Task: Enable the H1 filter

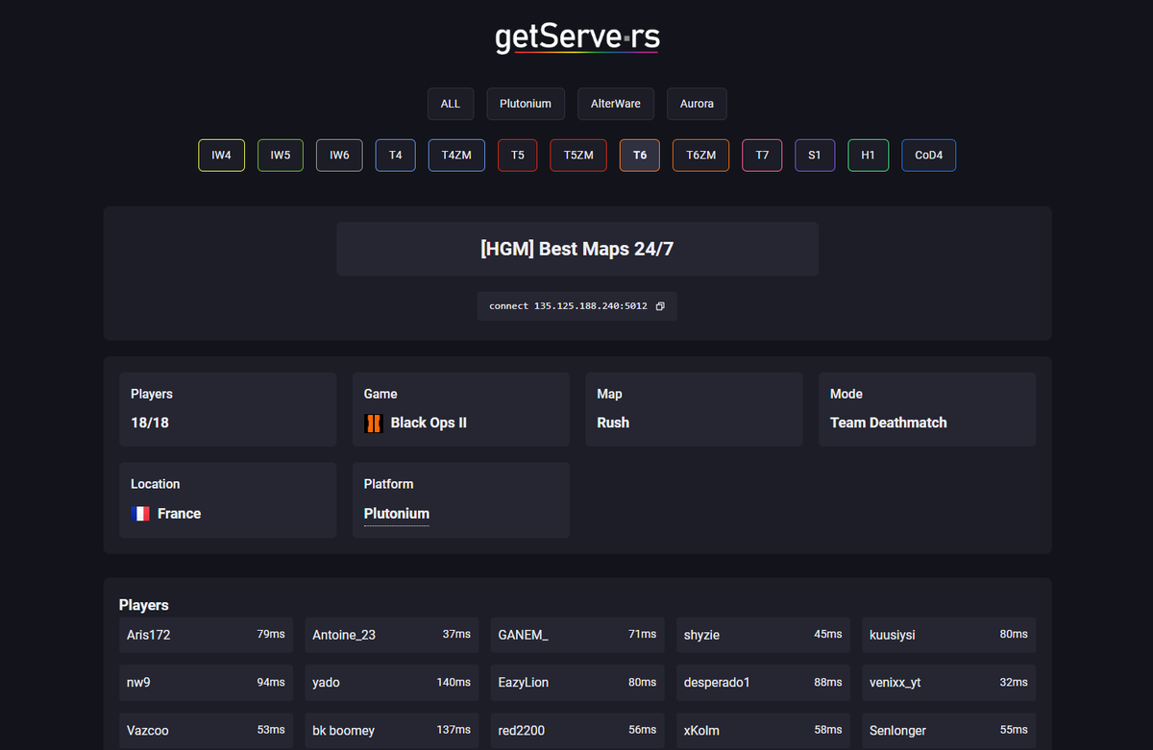Action: (x=868, y=155)
